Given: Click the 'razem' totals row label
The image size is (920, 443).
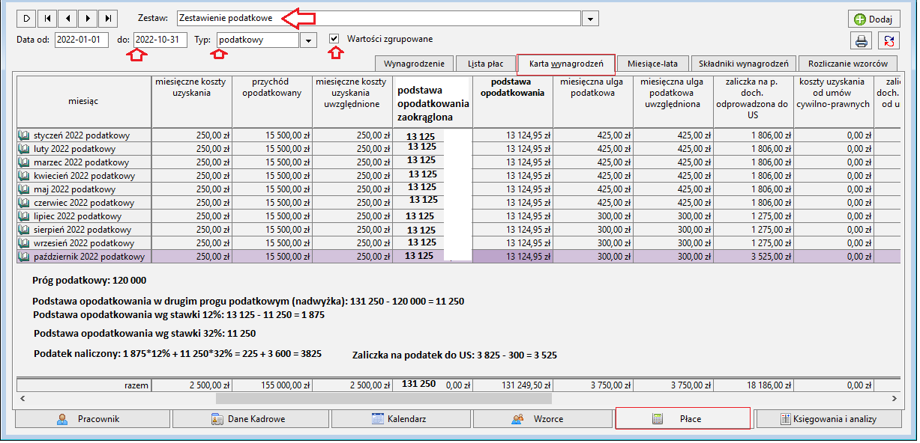Looking at the screenshot, I should pos(84,385).
